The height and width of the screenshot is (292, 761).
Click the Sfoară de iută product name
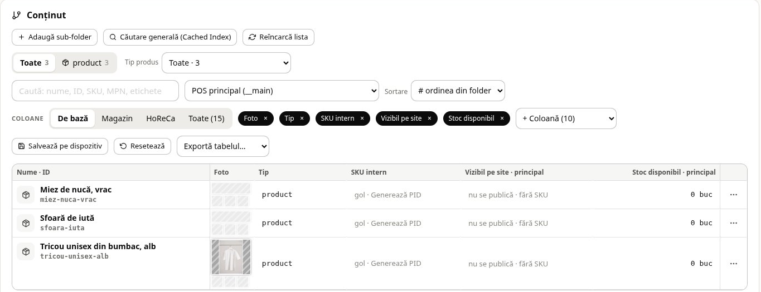click(x=67, y=218)
